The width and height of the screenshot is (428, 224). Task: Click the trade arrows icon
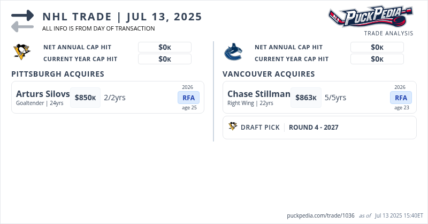coord(22,20)
